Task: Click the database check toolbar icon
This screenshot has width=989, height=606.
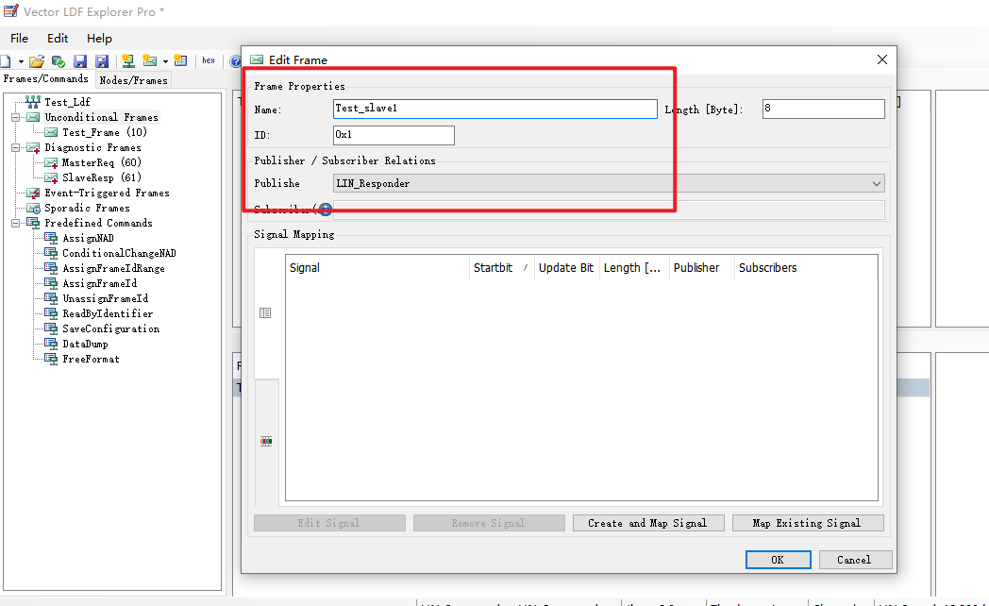Action: pos(59,61)
